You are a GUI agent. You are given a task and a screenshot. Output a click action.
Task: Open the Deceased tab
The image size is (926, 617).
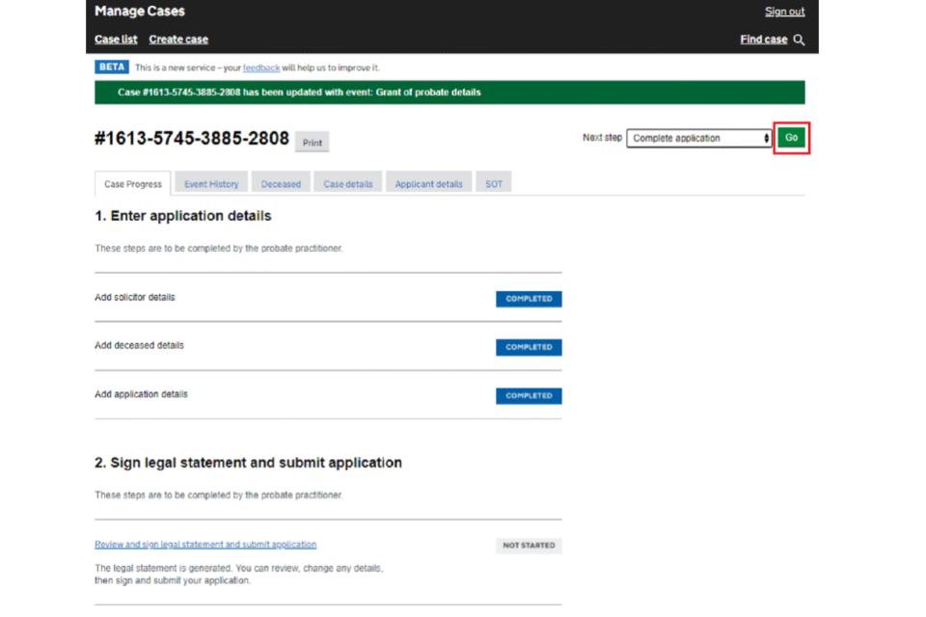281,183
